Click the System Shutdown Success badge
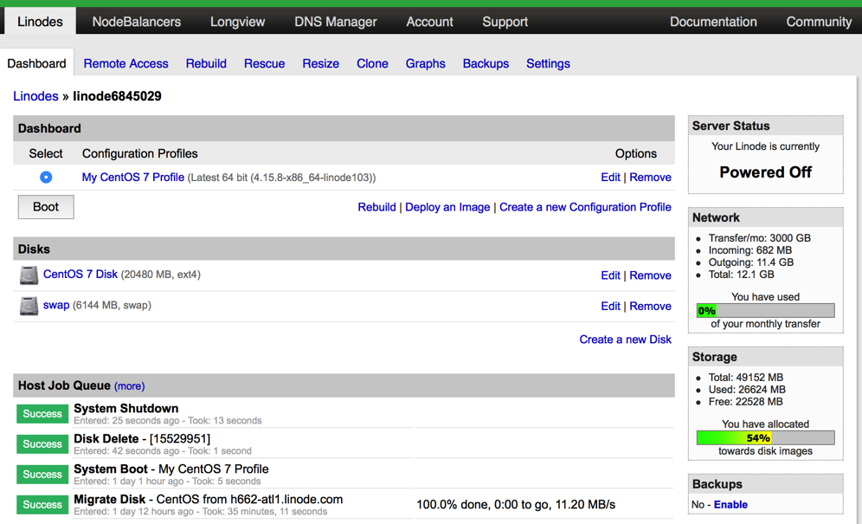This screenshot has height=524, width=862. 42,414
